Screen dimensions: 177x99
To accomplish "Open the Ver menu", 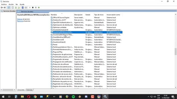I will [17, 4].
